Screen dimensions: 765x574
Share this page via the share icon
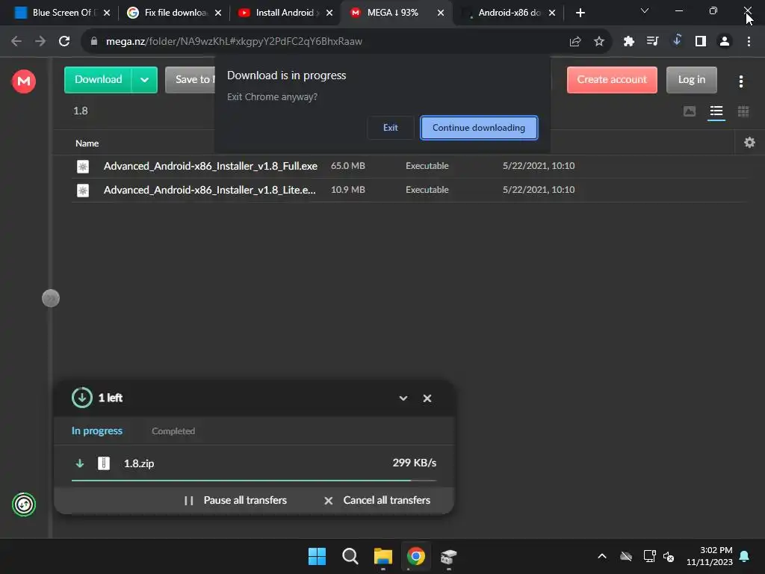click(574, 42)
